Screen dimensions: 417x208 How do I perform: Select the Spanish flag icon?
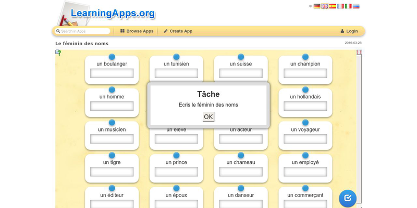pyautogui.click(x=333, y=6)
